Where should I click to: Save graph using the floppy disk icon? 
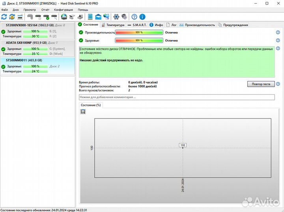coord(83,112)
